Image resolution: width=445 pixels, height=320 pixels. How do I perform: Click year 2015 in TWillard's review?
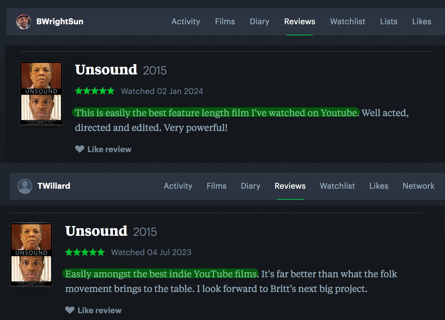click(x=145, y=232)
